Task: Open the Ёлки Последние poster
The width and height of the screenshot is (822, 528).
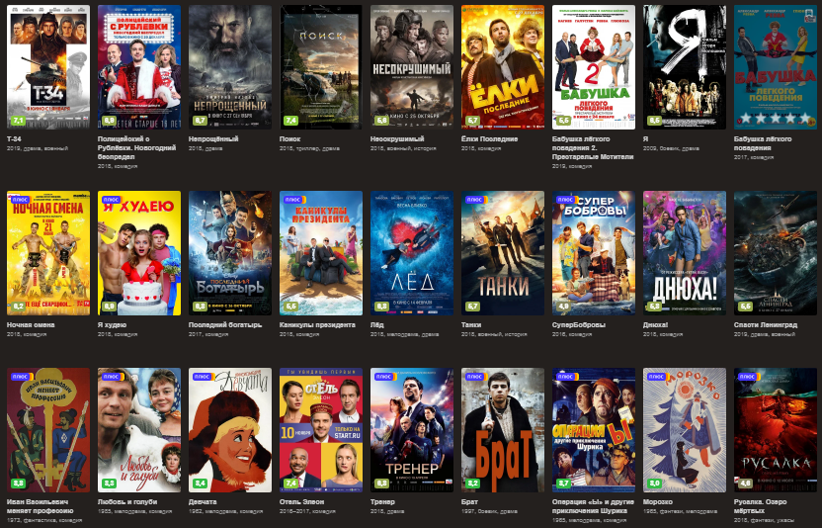Action: click(x=503, y=67)
